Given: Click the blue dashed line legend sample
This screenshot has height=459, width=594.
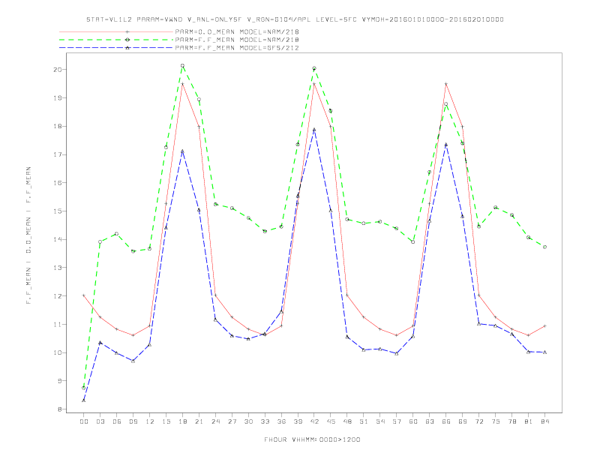Looking at the screenshot, I should click(x=116, y=48).
